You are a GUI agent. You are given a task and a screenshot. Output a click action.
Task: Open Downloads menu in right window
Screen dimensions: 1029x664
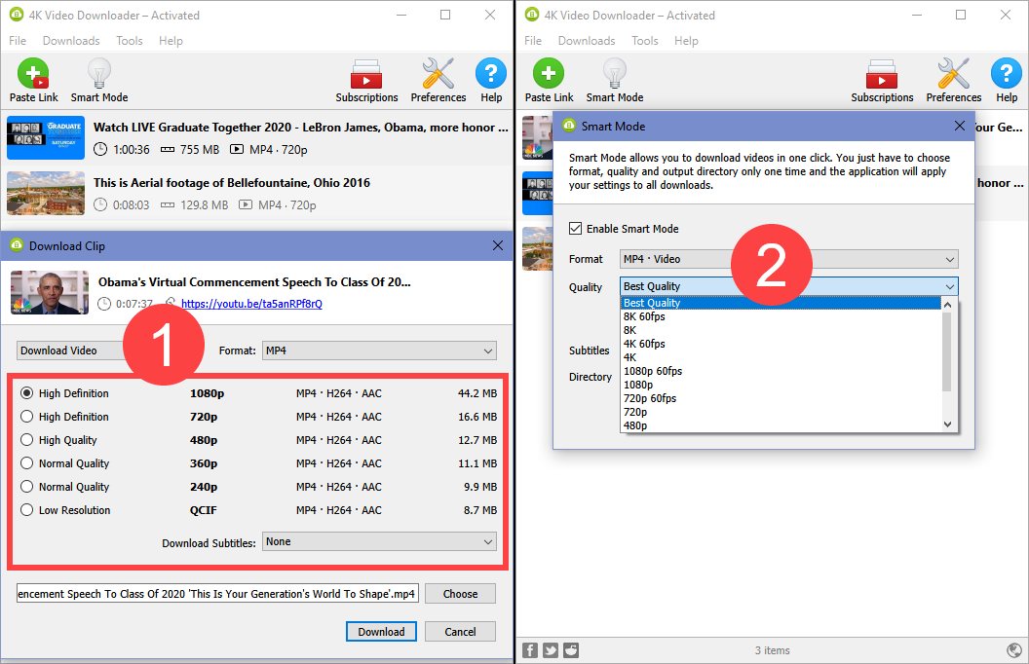tap(587, 41)
